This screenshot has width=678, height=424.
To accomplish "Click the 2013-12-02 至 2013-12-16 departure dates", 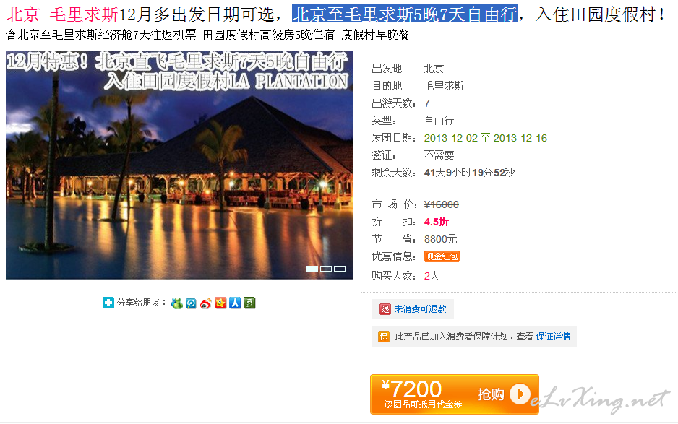I will click(x=486, y=138).
